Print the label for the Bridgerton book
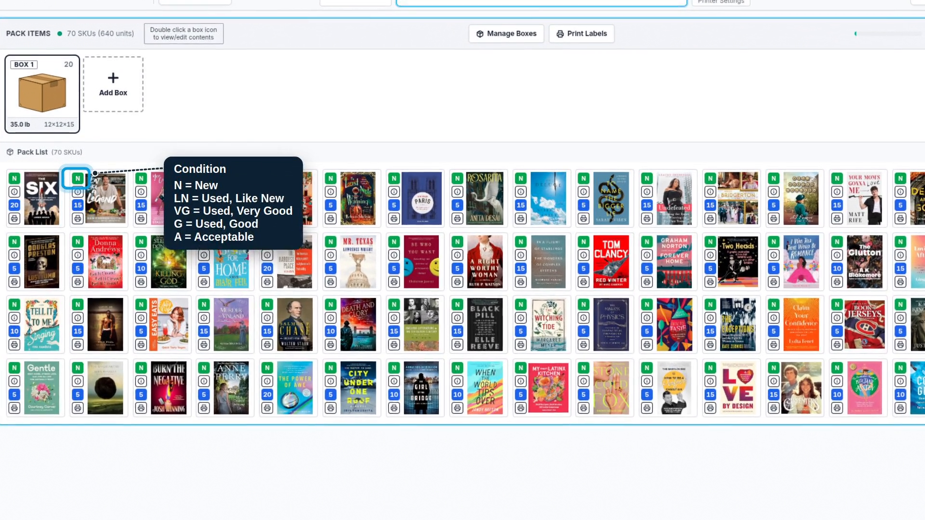The width and height of the screenshot is (925, 520). tap(710, 219)
